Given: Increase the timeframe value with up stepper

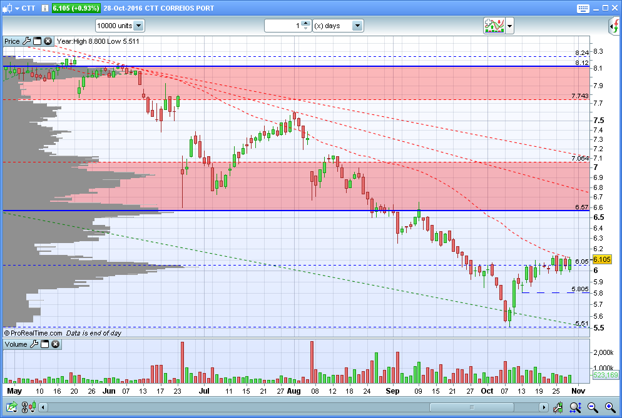Looking at the screenshot, I should click(x=305, y=23).
